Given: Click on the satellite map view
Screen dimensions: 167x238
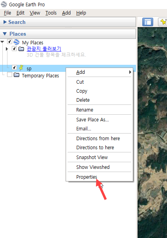Looking at the screenshot, I should 152,132.
